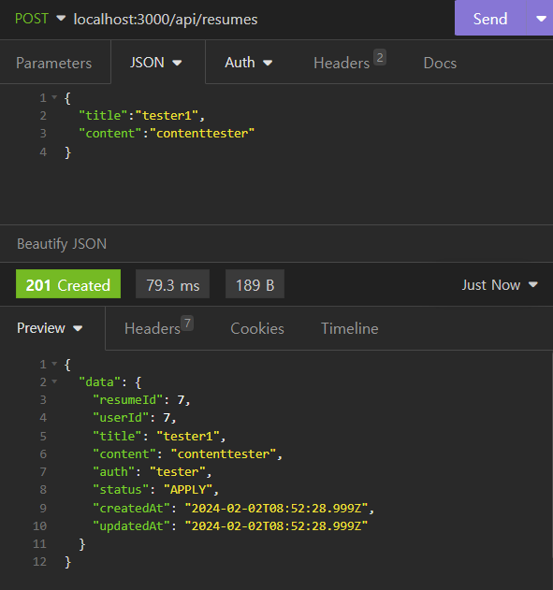Open the POST method dropdown
553x590 pixels.
(39, 19)
